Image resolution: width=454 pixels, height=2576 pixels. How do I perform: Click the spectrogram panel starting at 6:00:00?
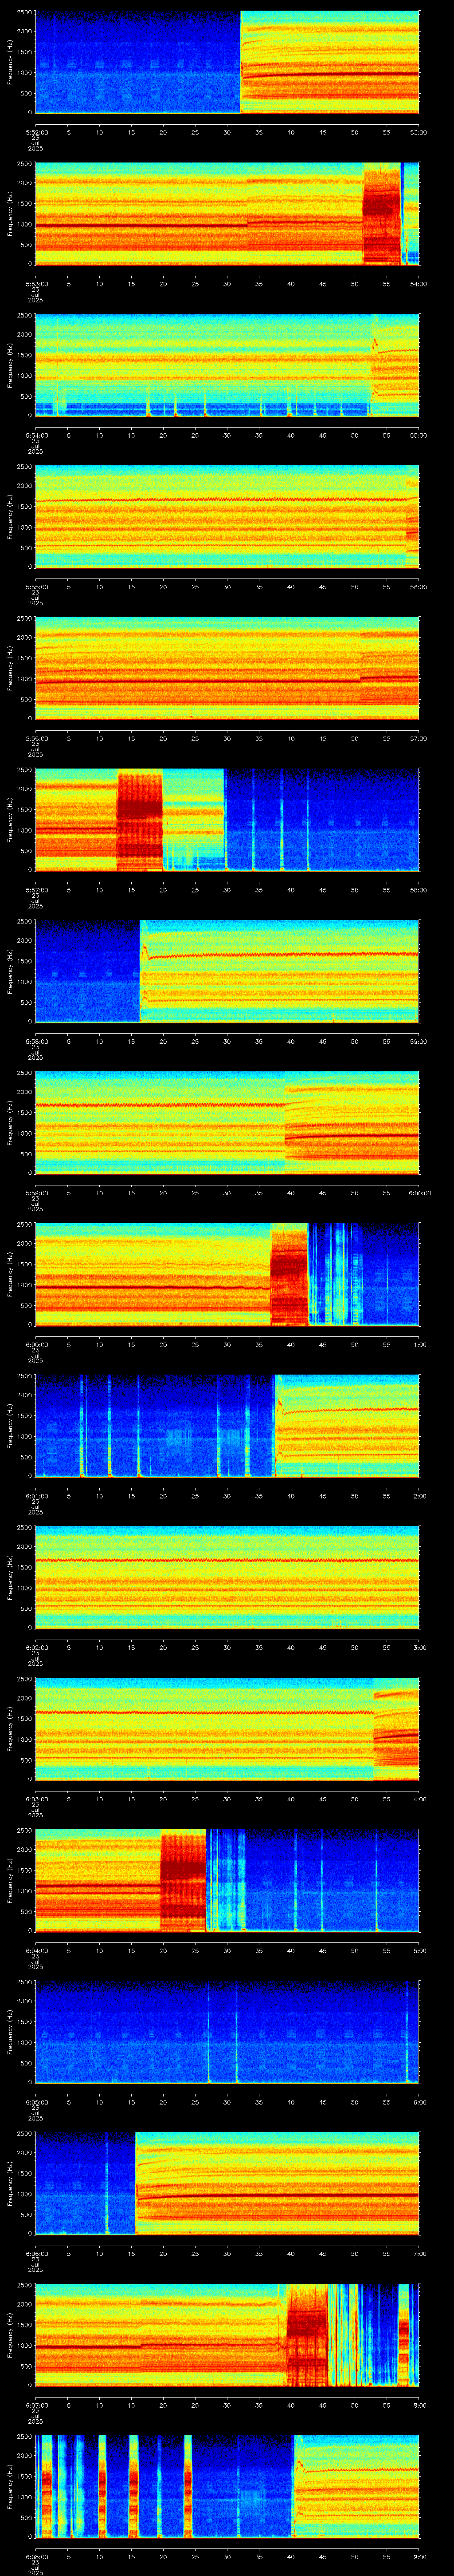click(227, 1275)
